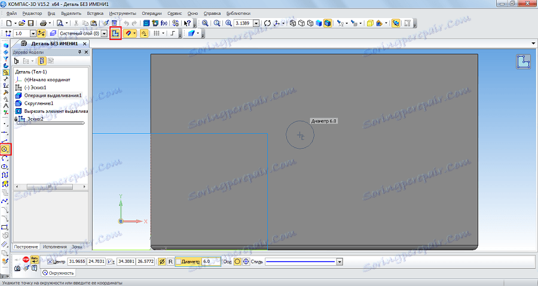This screenshot has width=538, height=286.
Task: Open the Файл menu
Action: (11, 13)
